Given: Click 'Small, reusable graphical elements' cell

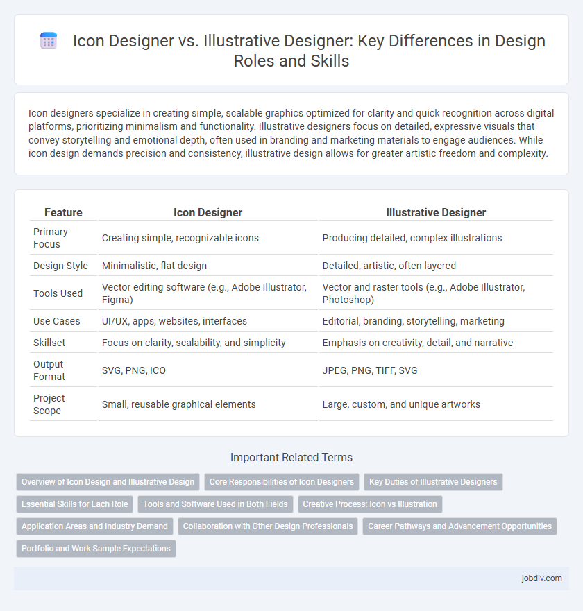Looking at the screenshot, I should [208, 404].
